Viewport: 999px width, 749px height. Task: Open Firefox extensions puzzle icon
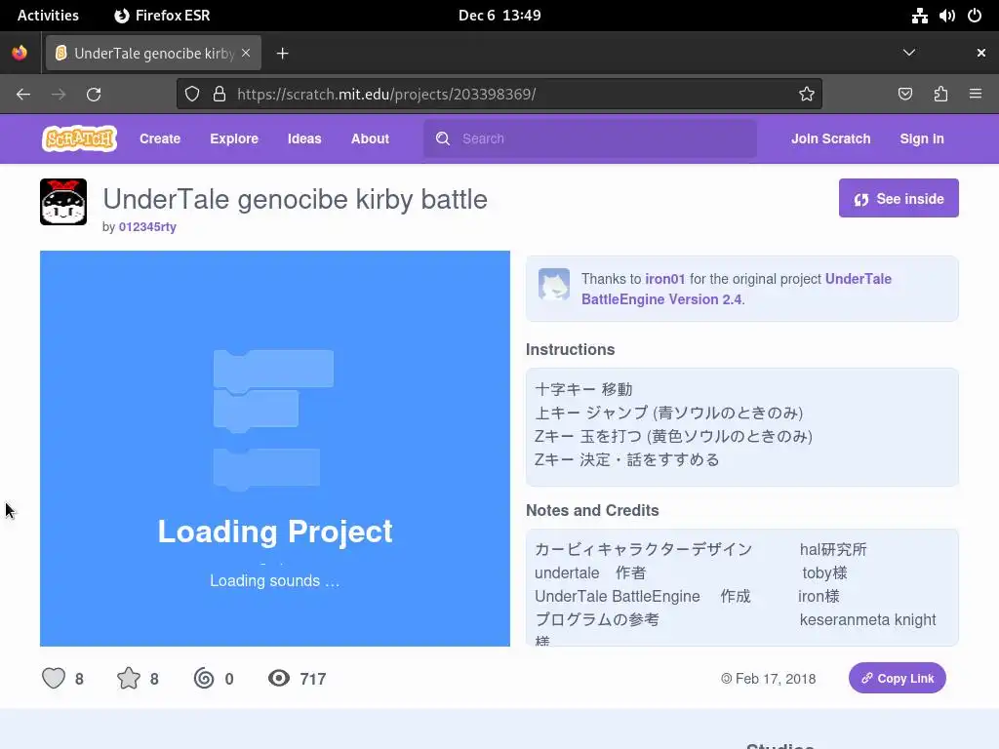pyautogui.click(x=940, y=95)
